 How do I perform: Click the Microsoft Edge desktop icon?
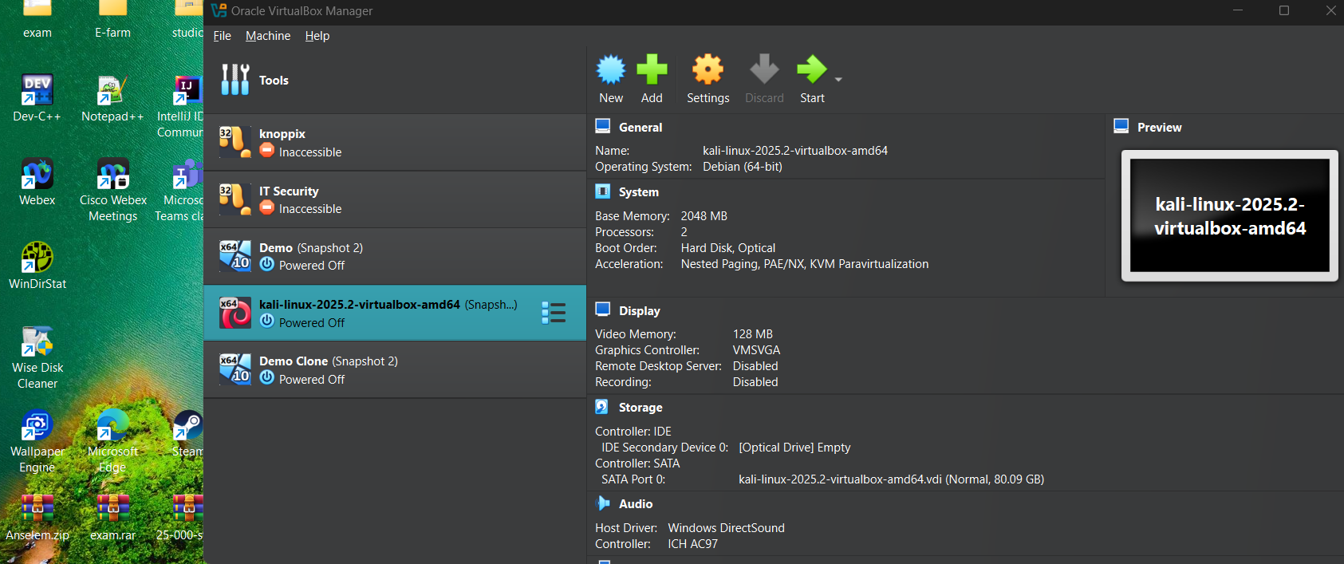(x=112, y=441)
